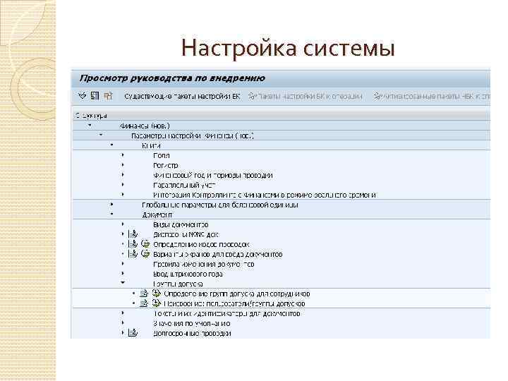The height and width of the screenshot is (381, 508).
Task: Select 'Диапазоны номеров док' label
Action: coord(186,234)
